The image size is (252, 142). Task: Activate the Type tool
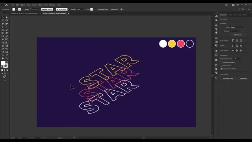(x=3, y=27)
